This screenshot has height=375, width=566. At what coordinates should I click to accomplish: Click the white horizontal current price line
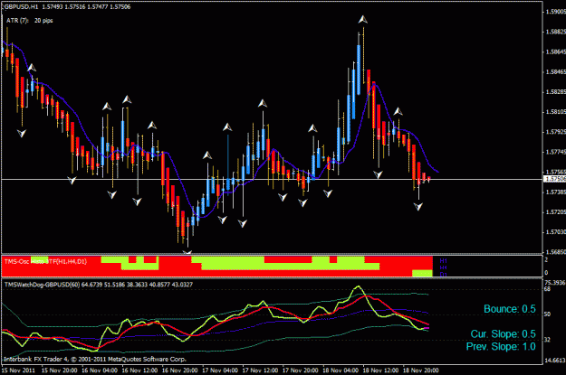click(272, 179)
